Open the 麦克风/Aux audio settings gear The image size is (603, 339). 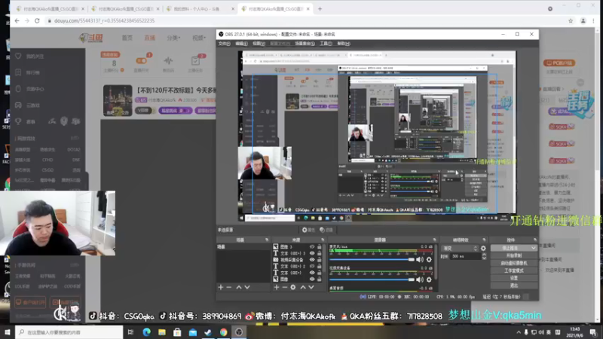click(x=429, y=259)
